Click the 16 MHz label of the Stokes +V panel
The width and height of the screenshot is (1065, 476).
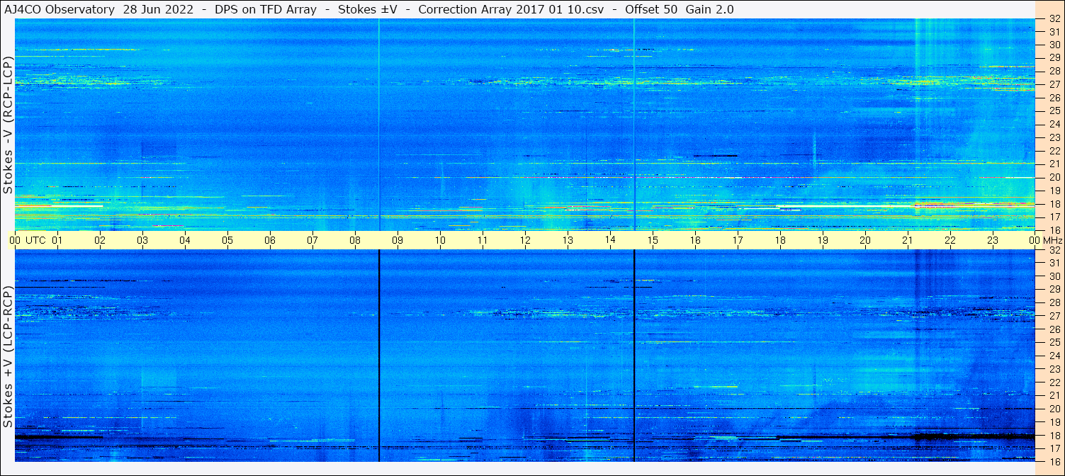[x=1054, y=460]
